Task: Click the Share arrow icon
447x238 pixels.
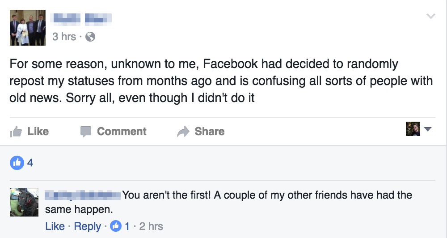Action: tap(183, 132)
